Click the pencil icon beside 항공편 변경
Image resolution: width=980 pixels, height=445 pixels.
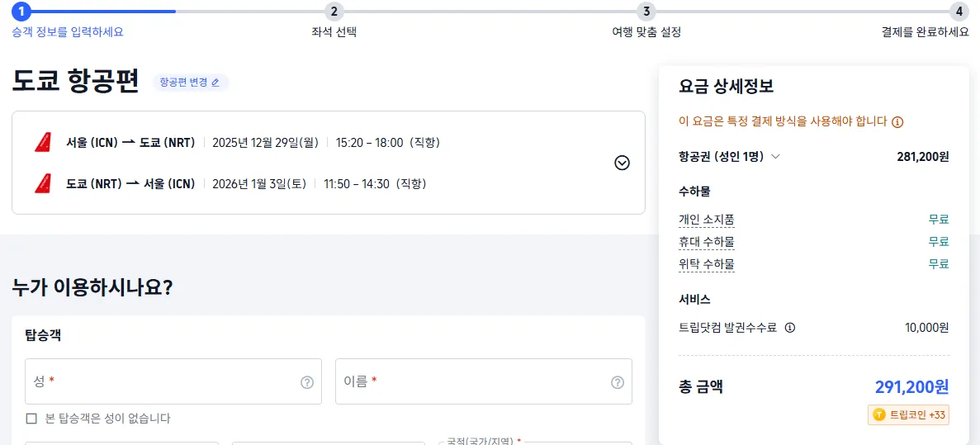point(216,83)
